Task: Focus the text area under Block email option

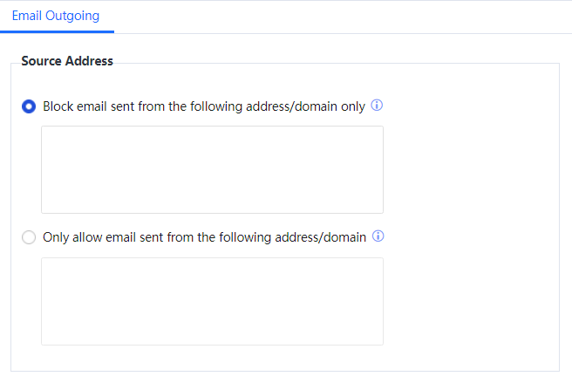Action: [212, 169]
